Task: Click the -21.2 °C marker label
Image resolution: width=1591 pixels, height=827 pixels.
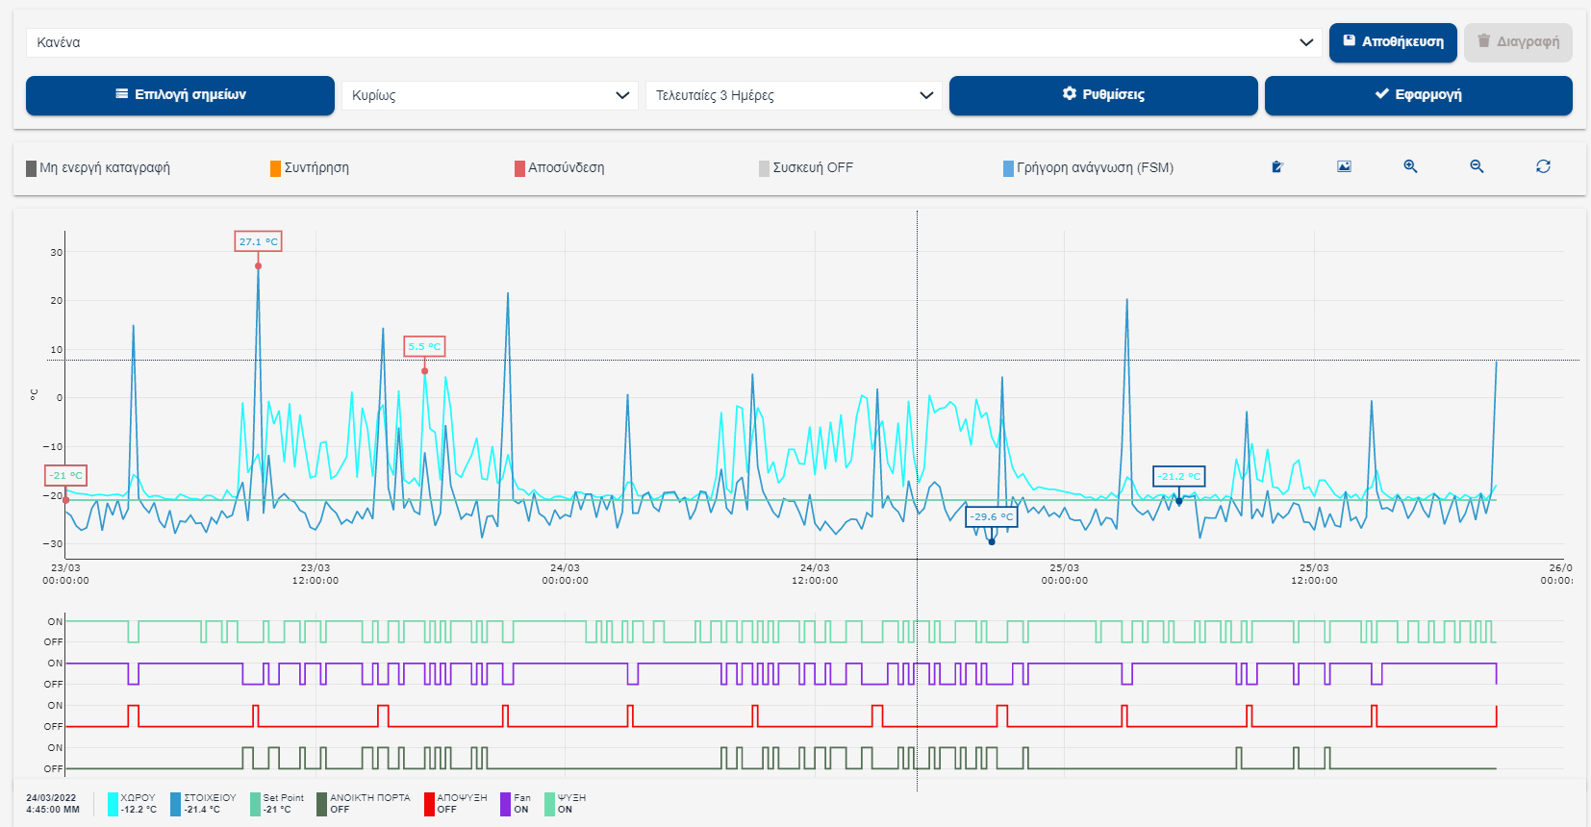Action: point(1179,476)
